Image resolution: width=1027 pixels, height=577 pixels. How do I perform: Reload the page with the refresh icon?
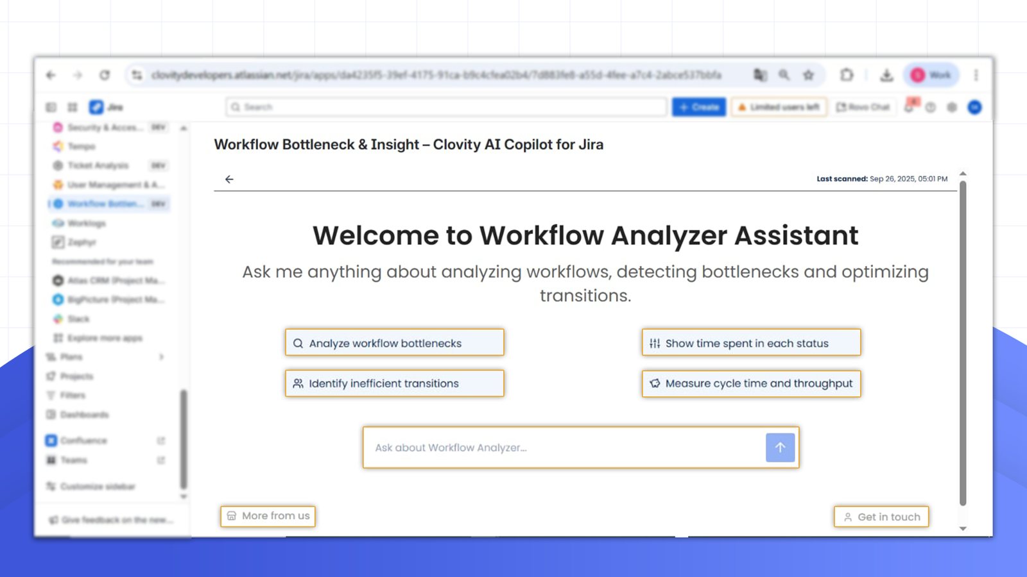105,75
